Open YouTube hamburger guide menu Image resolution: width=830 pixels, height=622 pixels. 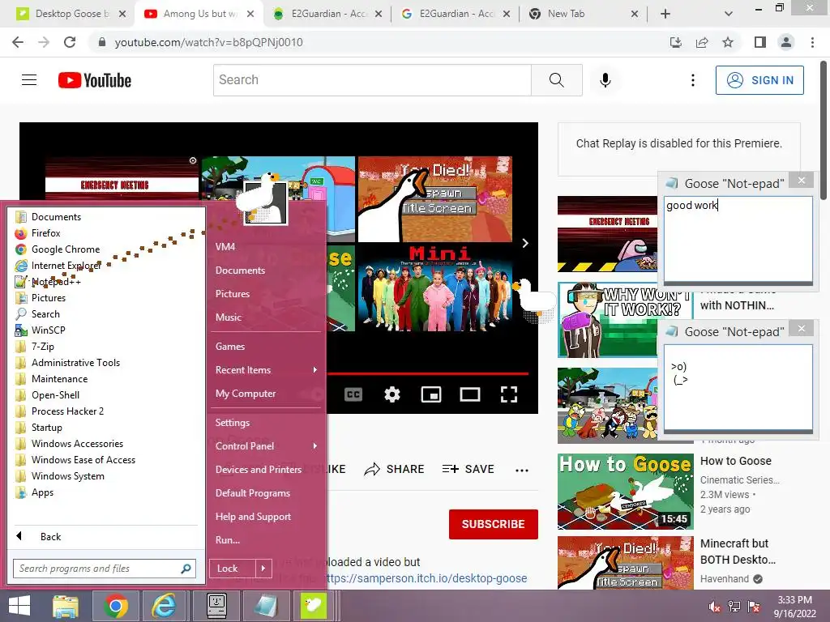coord(29,80)
